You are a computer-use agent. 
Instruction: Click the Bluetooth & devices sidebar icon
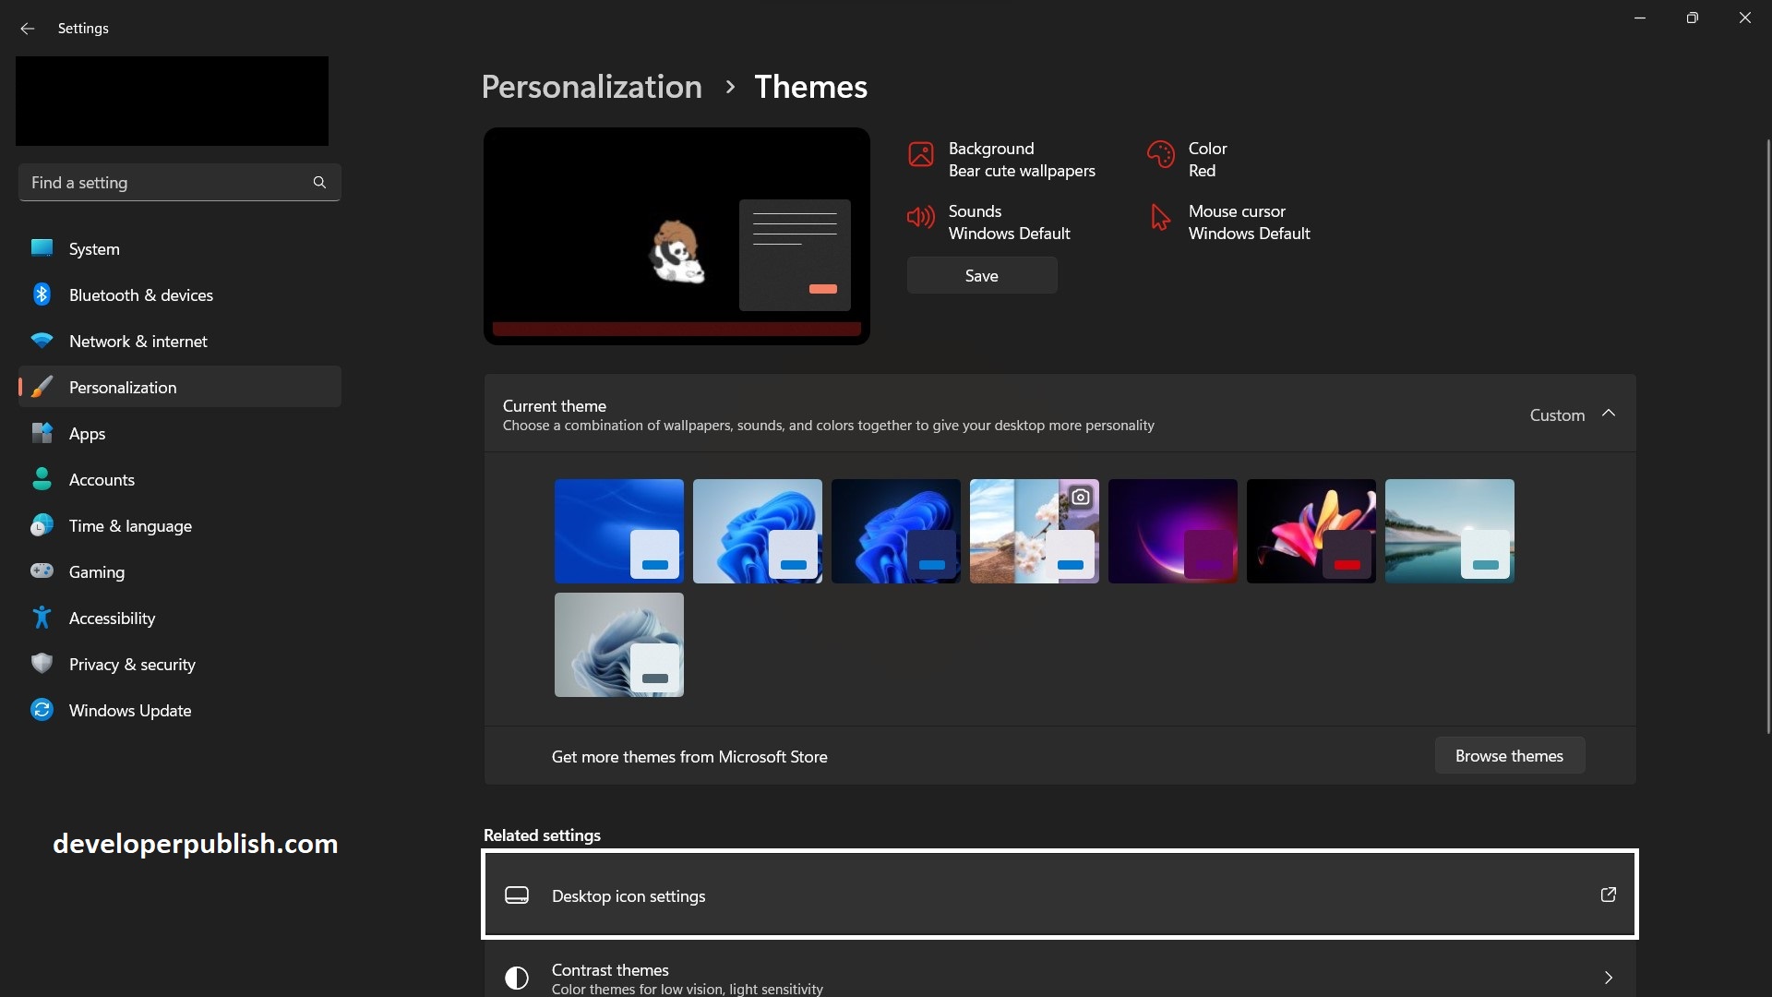(x=42, y=294)
